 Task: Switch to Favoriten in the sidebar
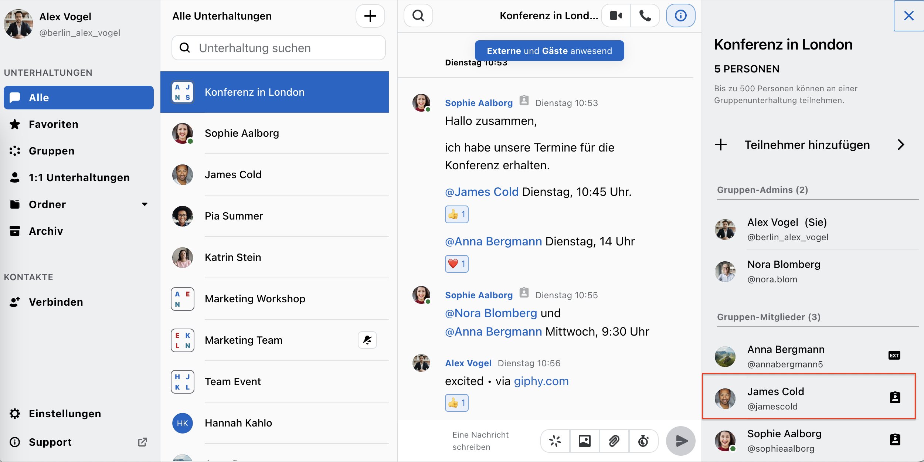pyautogui.click(x=79, y=124)
